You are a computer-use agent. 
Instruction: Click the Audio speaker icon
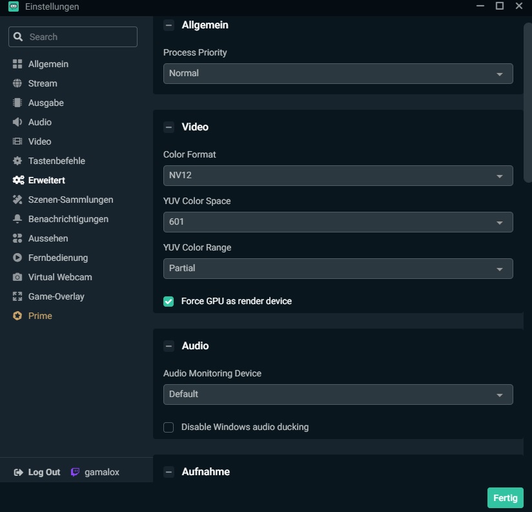pos(17,122)
